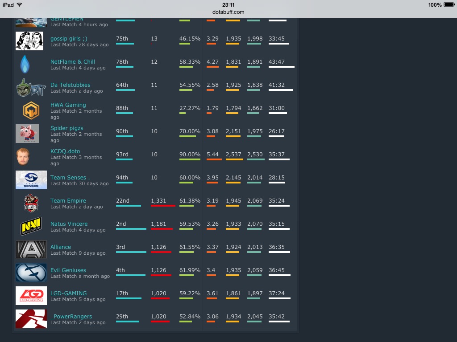Image resolution: width=457 pixels, height=342 pixels.
Task: Select the 43:47 duration for NetFlame & Chill
Action: pos(277,62)
